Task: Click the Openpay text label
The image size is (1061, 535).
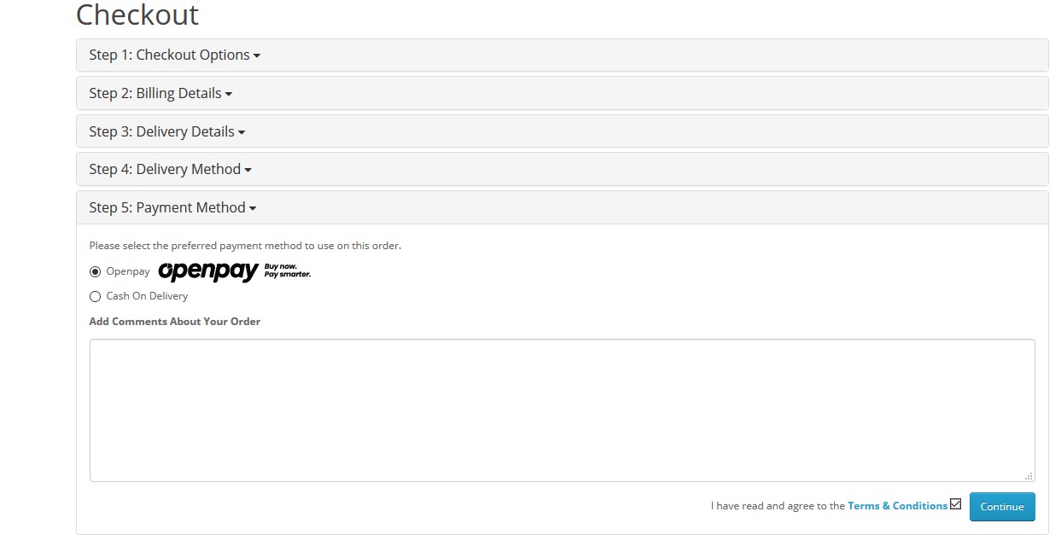Action: point(128,271)
